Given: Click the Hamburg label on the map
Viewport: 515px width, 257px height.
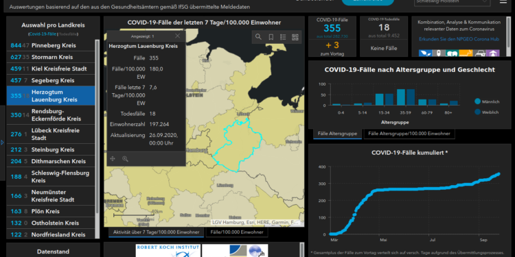Looking at the screenshot, I should tap(196, 151).
